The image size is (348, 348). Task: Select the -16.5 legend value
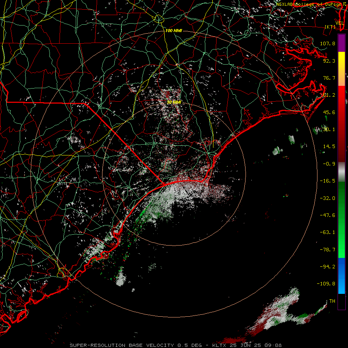[x=328, y=181]
